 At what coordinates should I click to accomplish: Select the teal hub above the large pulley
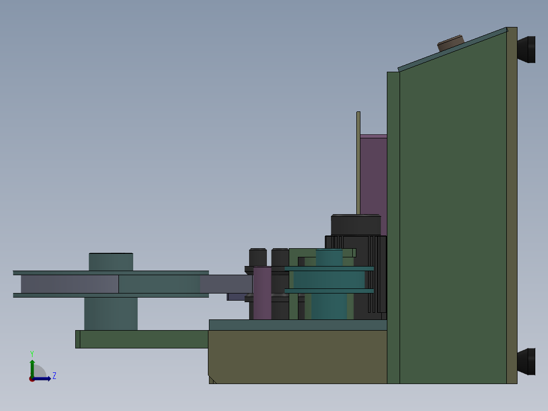(111, 262)
